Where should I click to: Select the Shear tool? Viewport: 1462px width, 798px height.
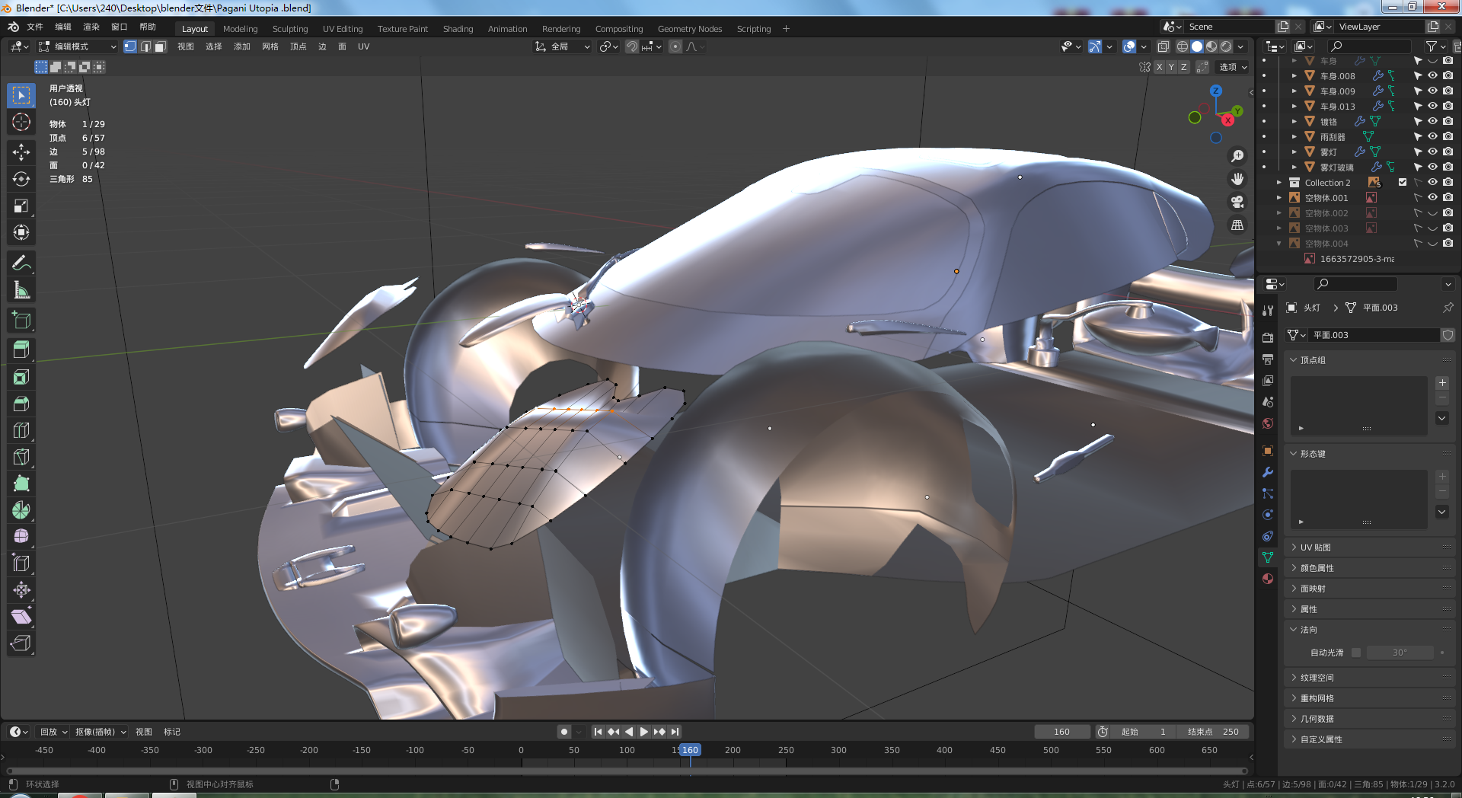[x=21, y=617]
